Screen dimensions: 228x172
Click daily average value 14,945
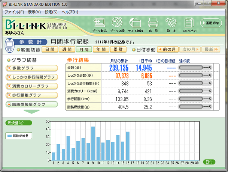pyautogui.click(x=144, y=68)
